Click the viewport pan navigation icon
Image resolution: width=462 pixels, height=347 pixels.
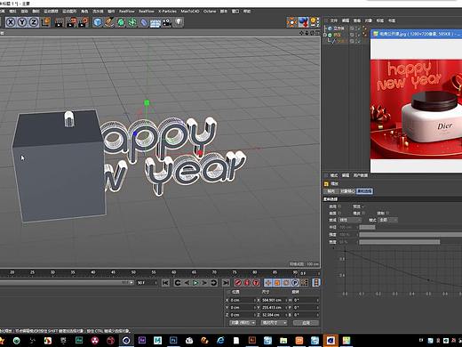301,33
